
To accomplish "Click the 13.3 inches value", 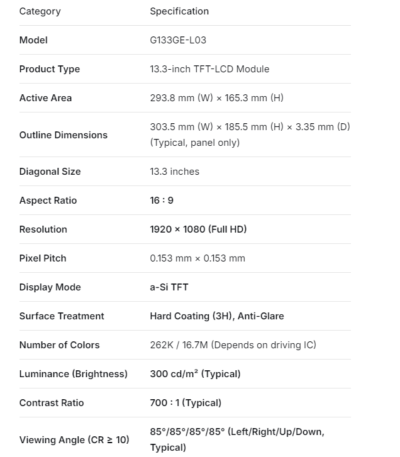I will click(174, 172).
